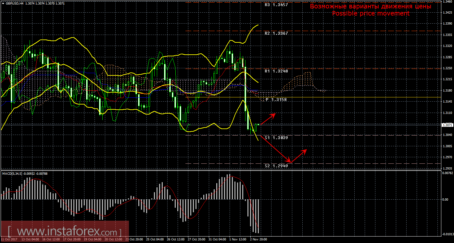Viewport: 454px width, 243px height.
Task: Click the '11 Oct 2017' date axis label
Action: pyautogui.click(x=9, y=240)
